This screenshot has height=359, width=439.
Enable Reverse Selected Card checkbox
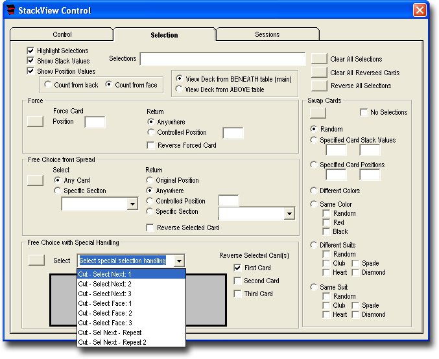pyautogui.click(x=150, y=227)
